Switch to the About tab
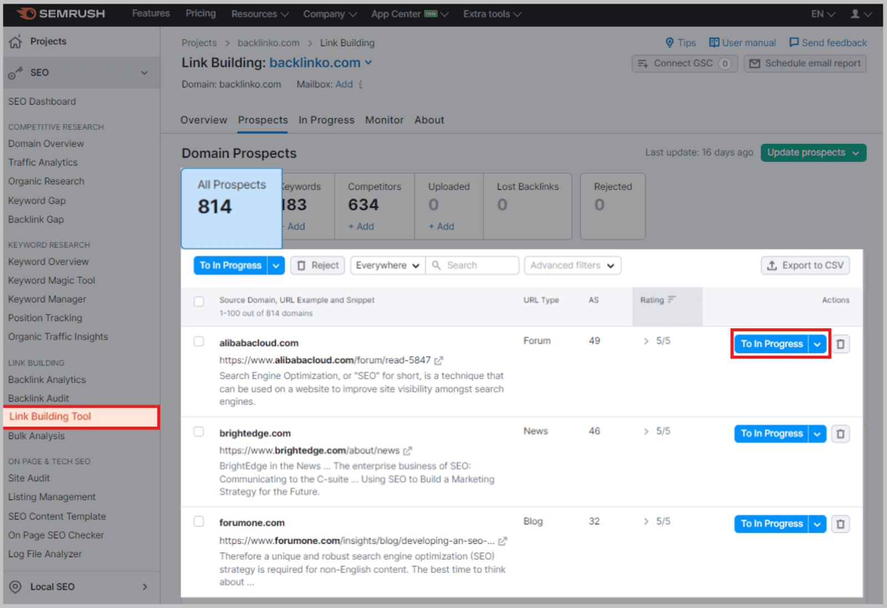 (x=429, y=120)
